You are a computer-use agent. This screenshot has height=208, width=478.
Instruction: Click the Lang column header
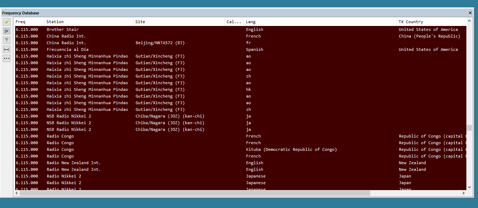[x=320, y=22]
